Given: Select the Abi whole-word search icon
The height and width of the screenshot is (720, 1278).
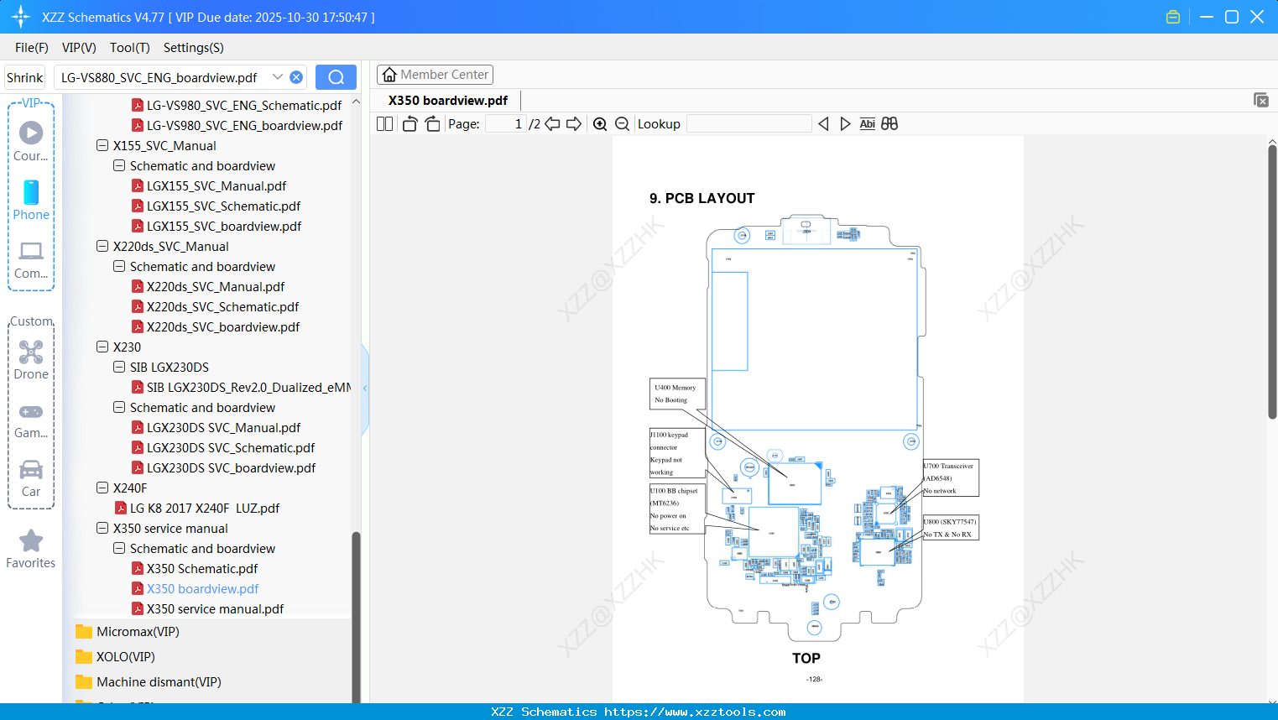Looking at the screenshot, I should [x=867, y=123].
